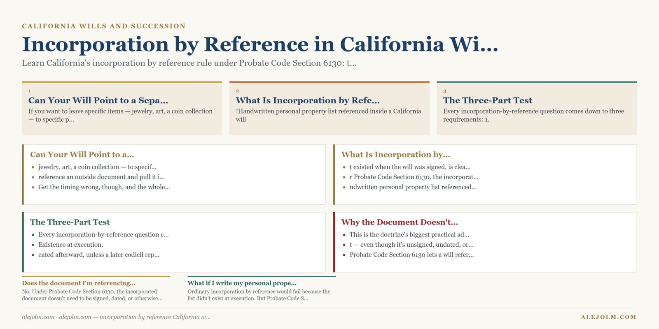
Task: Open card 3 'The Three-Part Test' at top
Action: (x=537, y=109)
